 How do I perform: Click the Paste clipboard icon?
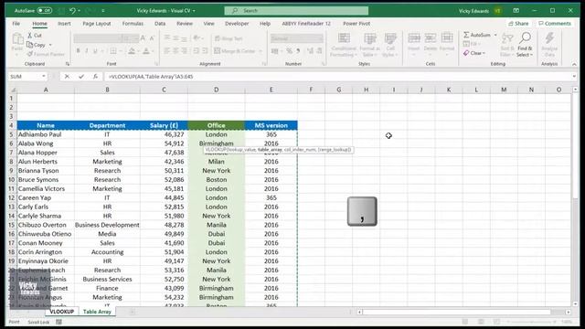[x=17, y=38]
